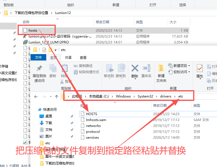This screenshot has width=217, height=167.
Task: Select the lmhosts.sam file
Action: (96, 120)
